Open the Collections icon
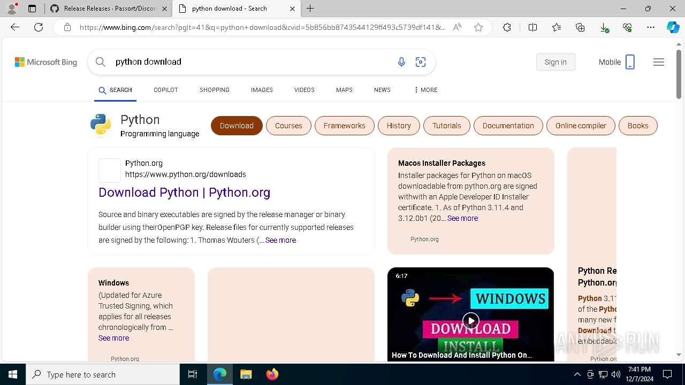 [x=580, y=27]
